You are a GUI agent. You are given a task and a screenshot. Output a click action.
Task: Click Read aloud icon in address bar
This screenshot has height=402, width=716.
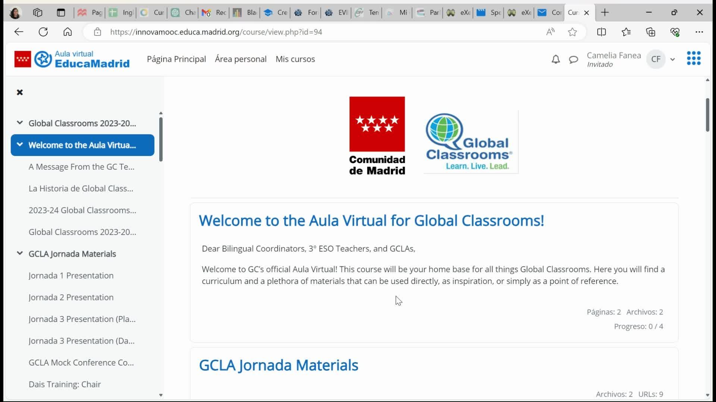point(550,32)
